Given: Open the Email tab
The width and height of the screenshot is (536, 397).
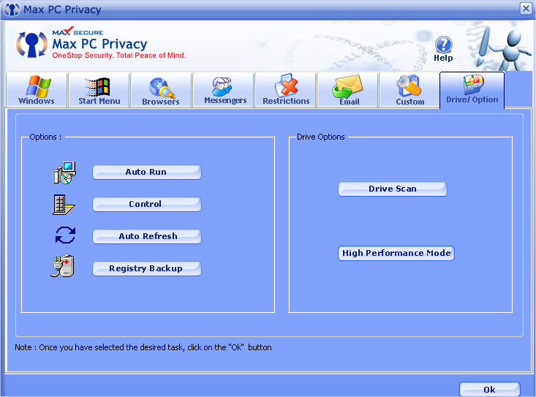Looking at the screenshot, I should point(348,90).
